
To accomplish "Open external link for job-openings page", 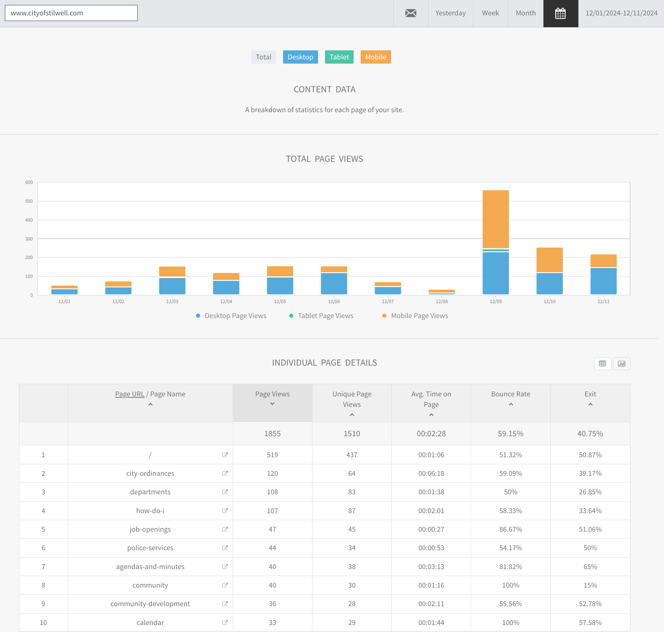I will tap(225, 529).
